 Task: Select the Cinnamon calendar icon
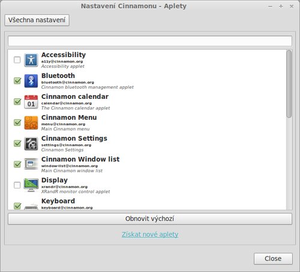click(31, 102)
